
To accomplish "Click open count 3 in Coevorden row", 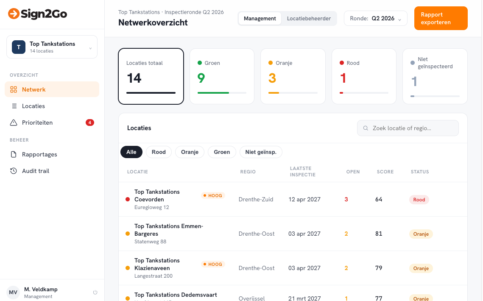I will coord(346,199).
